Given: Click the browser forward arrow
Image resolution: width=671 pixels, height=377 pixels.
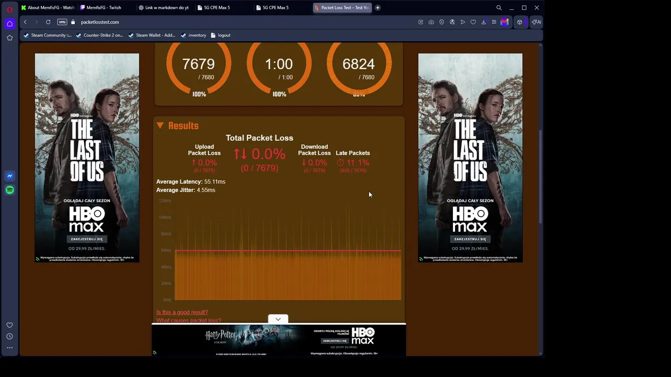Looking at the screenshot, I should click(36, 22).
